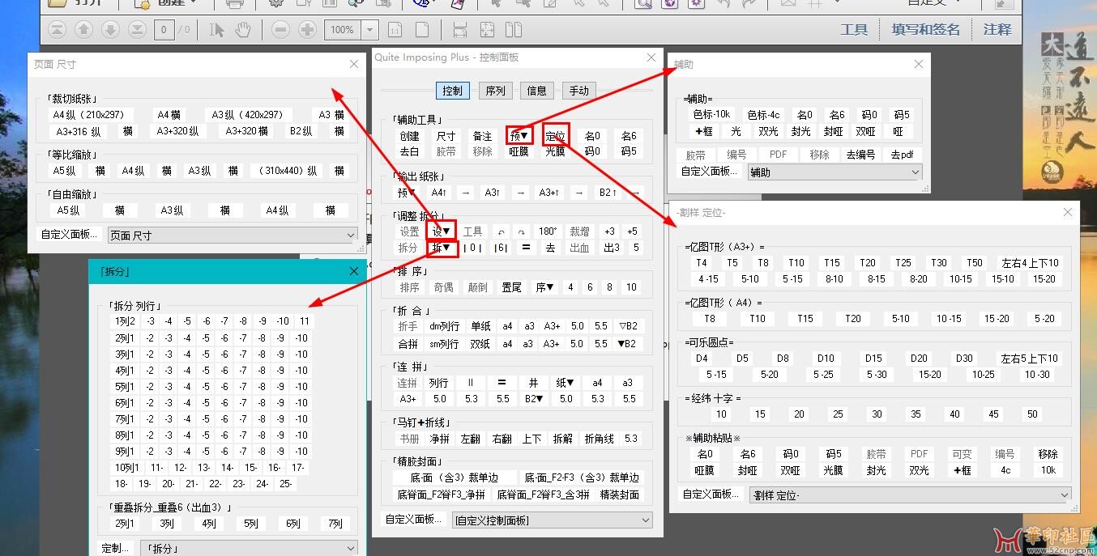Click 去pdf in the 辅助 panel

[x=902, y=155]
